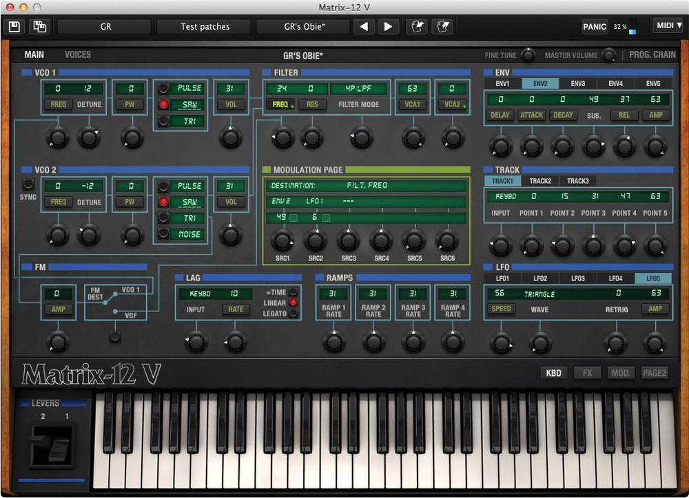Image resolution: width=689 pixels, height=498 pixels.
Task: Go to the previous preset arrow
Action: pyautogui.click(x=364, y=27)
